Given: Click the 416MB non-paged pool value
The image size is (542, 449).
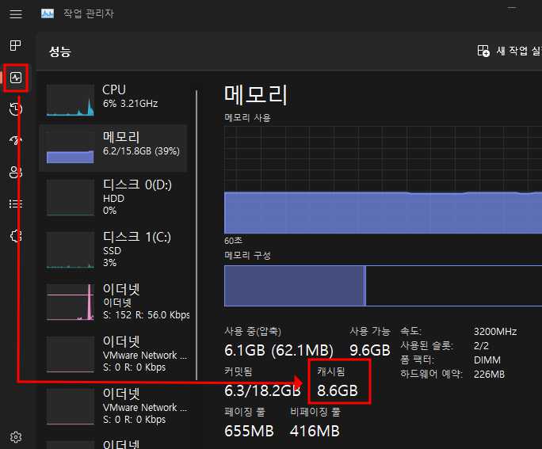Looking at the screenshot, I should [x=315, y=431].
